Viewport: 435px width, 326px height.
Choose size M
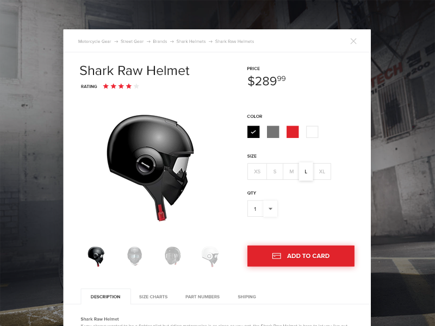(291, 171)
